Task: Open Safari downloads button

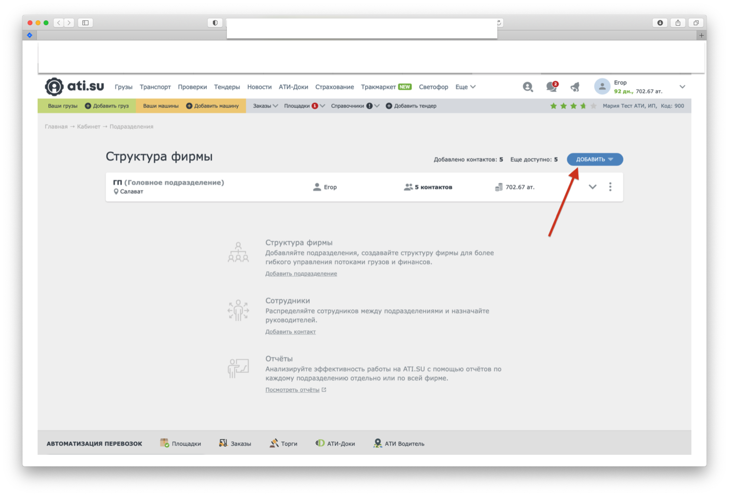Action: 660,23
